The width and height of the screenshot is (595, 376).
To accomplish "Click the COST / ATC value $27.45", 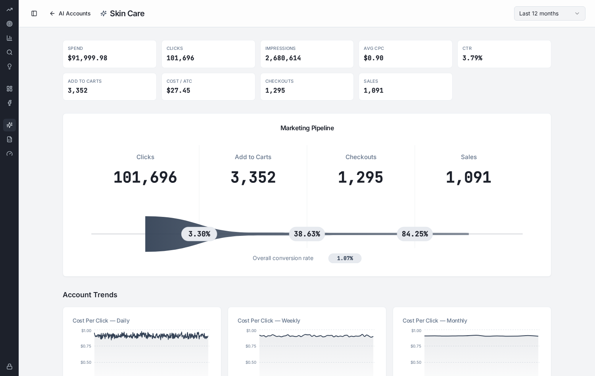I will (x=178, y=91).
